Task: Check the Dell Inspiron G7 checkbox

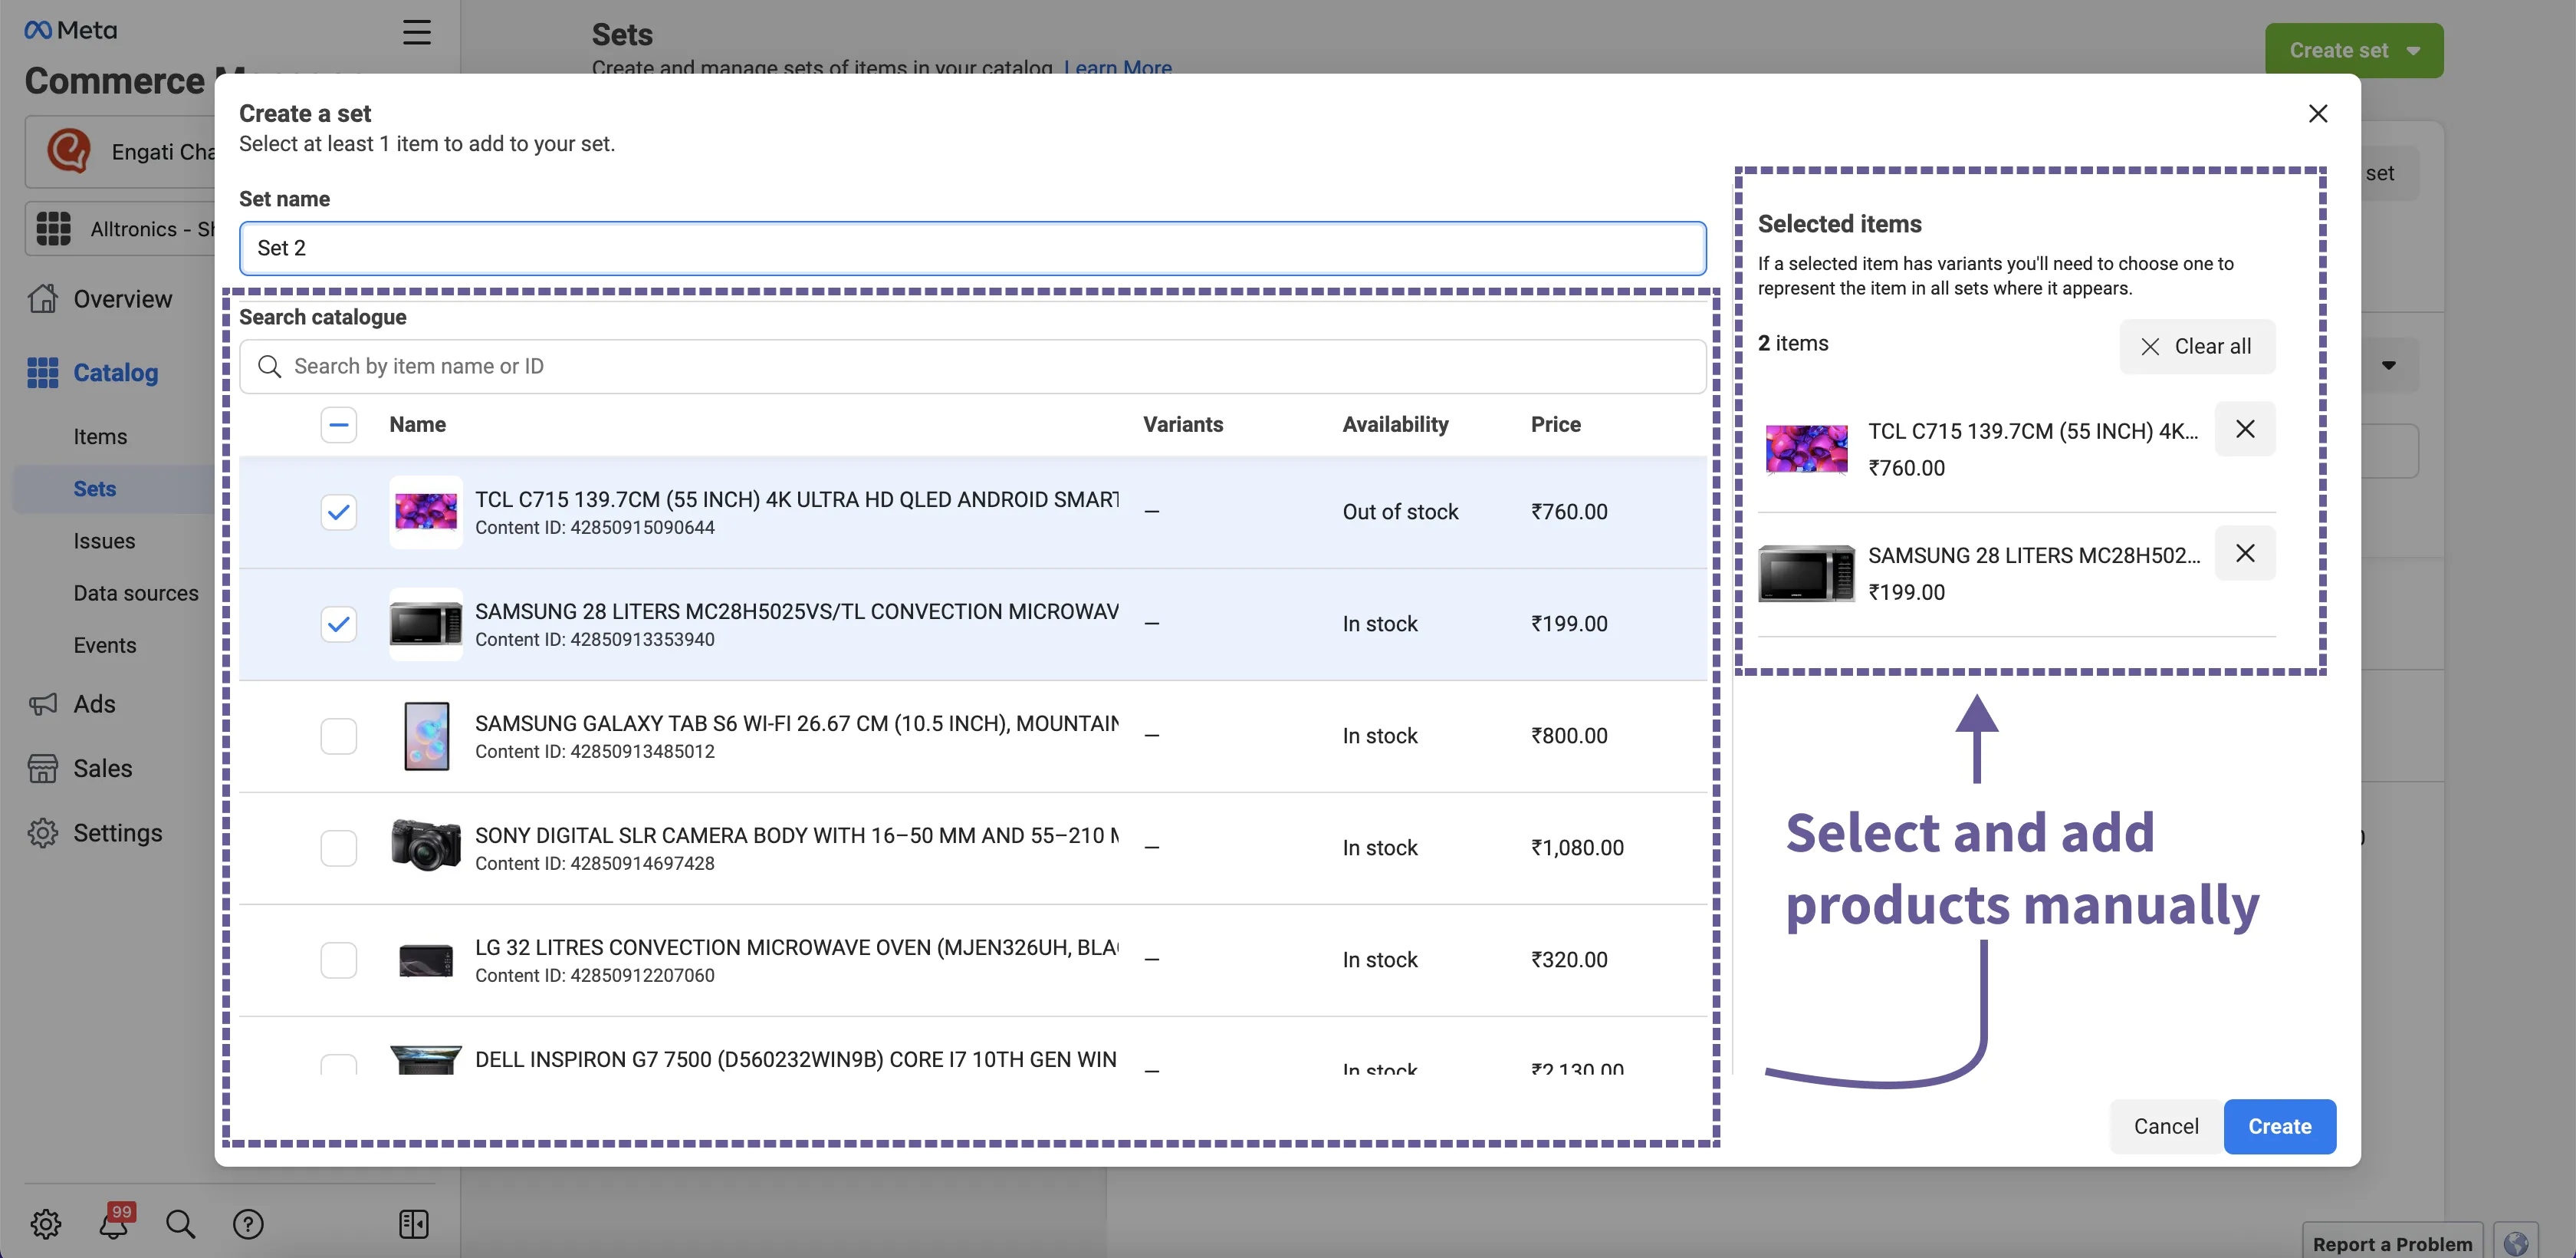Action: (339, 1064)
